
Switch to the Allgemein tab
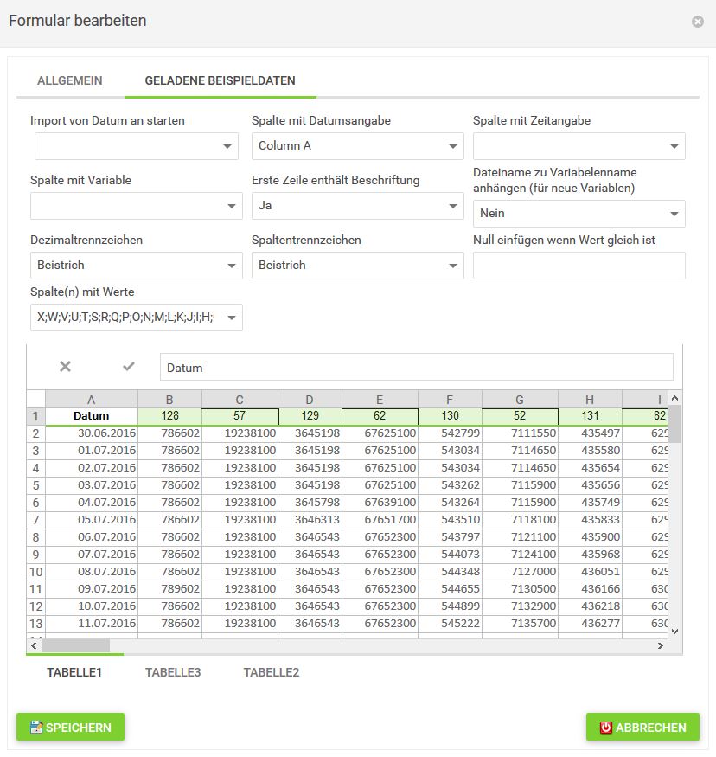point(70,80)
